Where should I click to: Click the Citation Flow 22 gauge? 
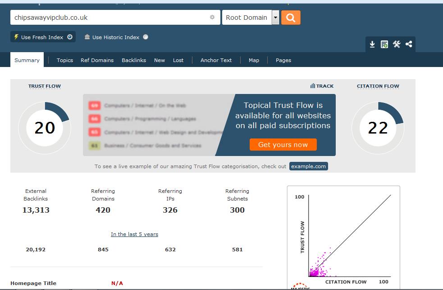click(x=378, y=128)
